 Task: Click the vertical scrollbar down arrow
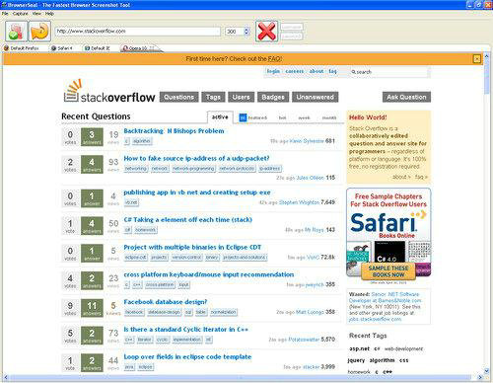(486, 370)
